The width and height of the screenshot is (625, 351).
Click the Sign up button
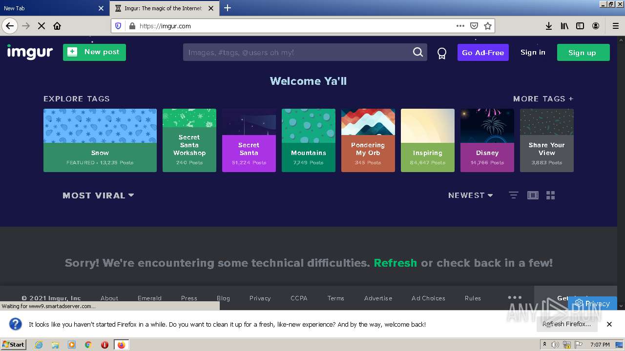583,53
